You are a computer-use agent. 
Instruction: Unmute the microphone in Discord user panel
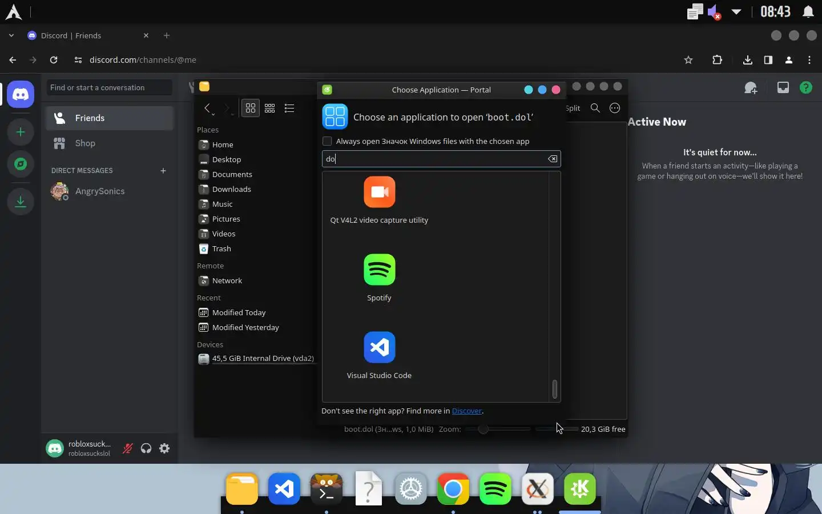(x=128, y=448)
